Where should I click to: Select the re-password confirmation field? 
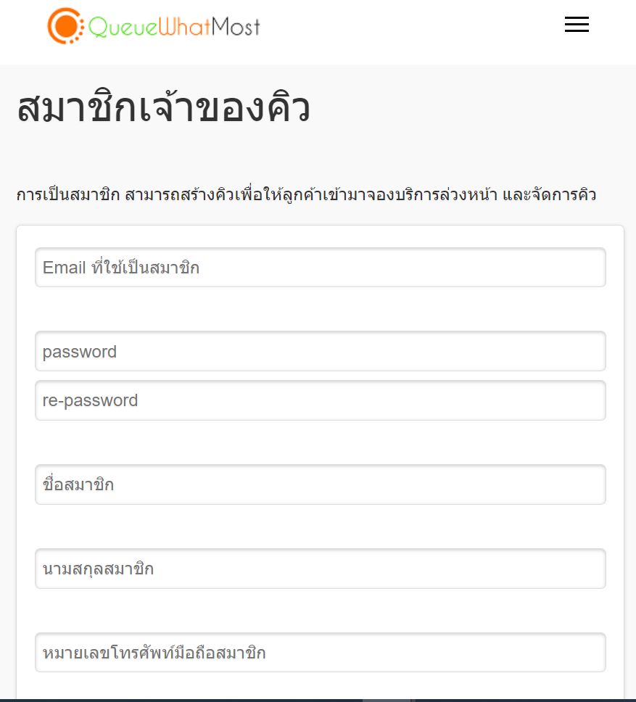pos(320,400)
